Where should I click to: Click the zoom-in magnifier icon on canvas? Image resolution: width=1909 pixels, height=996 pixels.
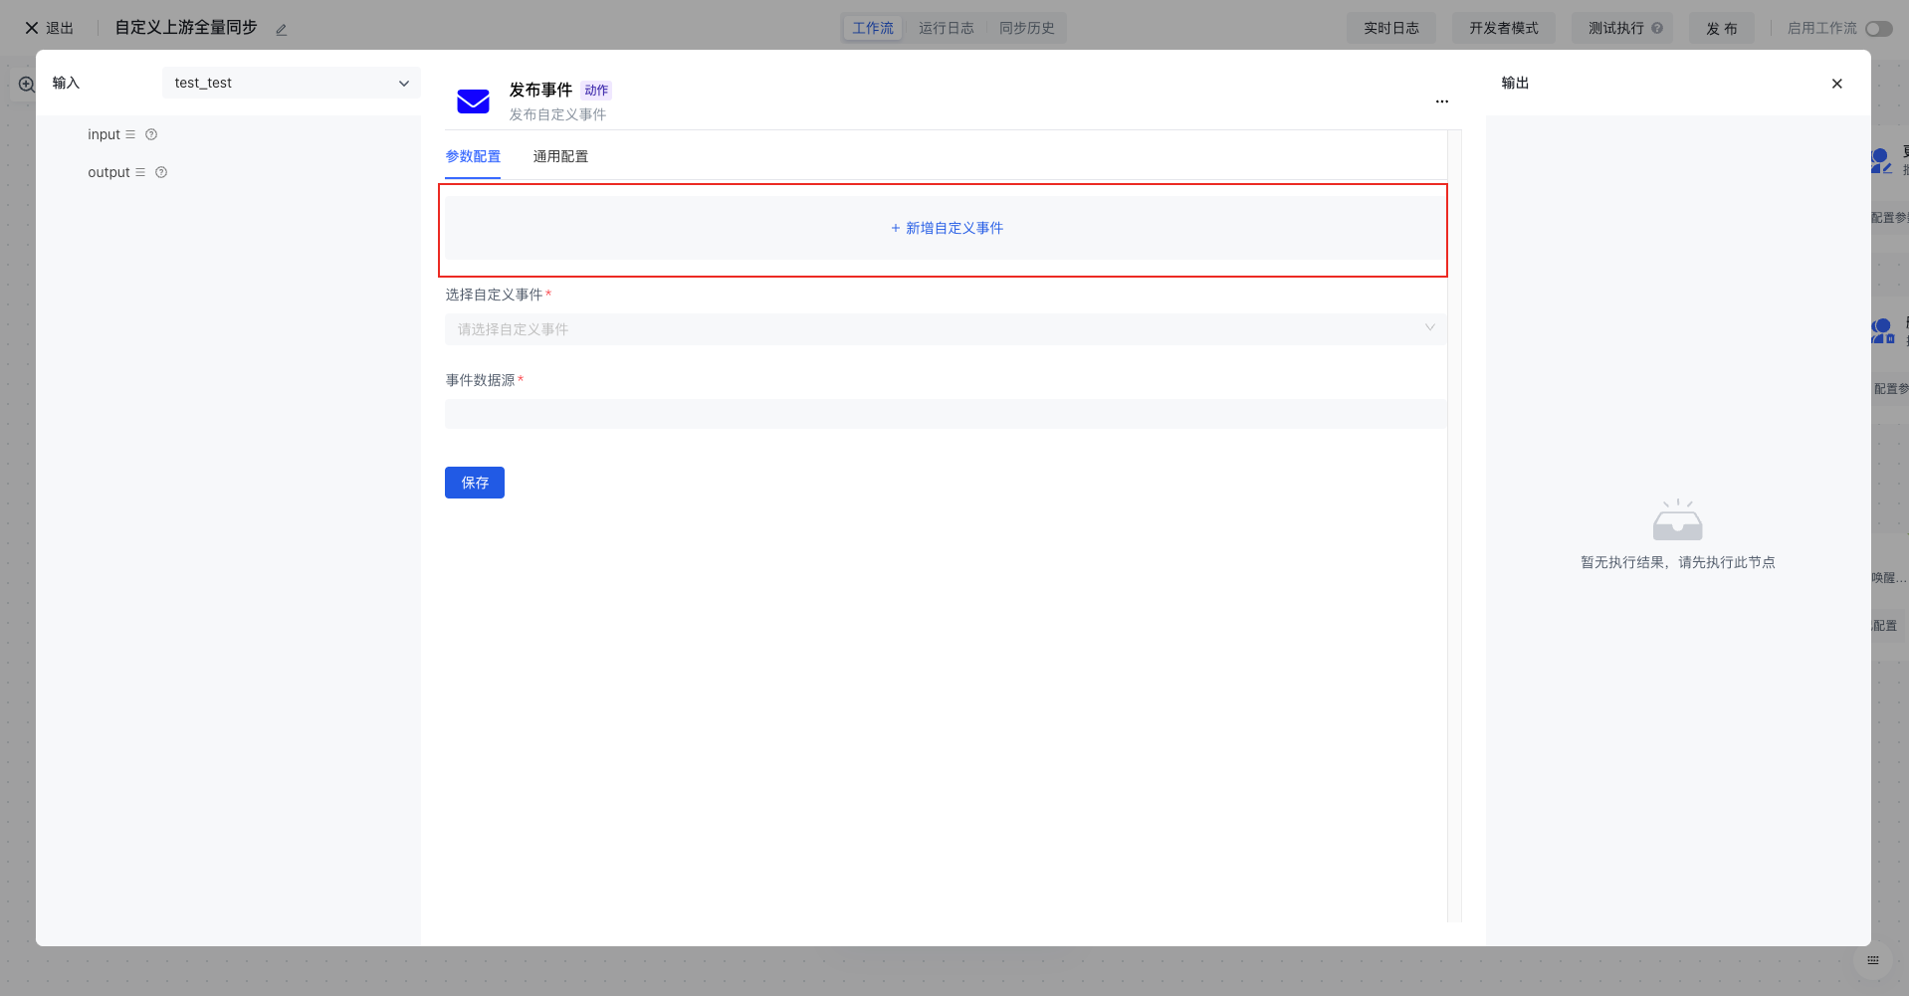pos(27,85)
